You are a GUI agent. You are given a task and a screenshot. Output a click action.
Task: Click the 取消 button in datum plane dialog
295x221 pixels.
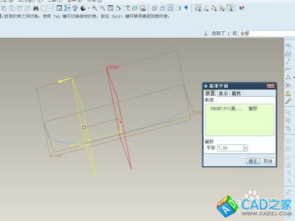[268, 161]
